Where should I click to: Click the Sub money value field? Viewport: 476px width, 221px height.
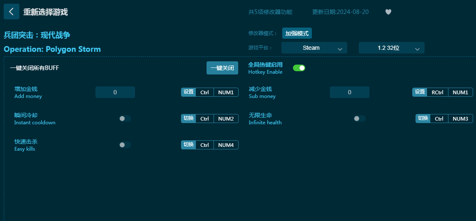pyautogui.click(x=349, y=92)
